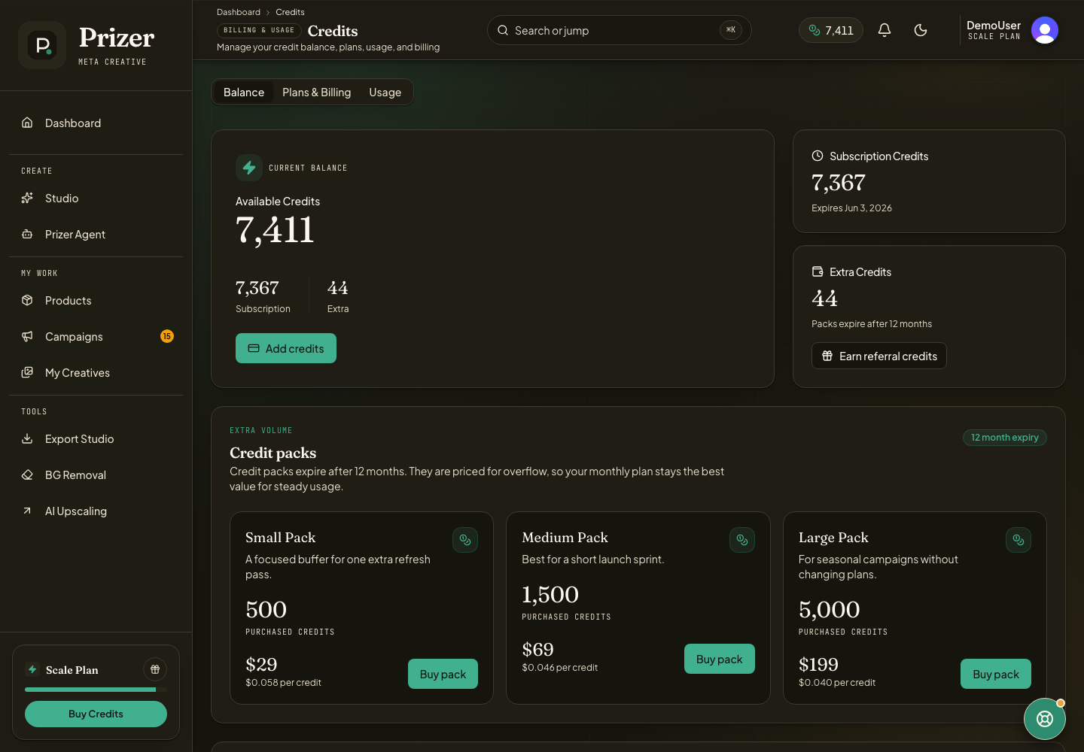Click the ⌘K shortcut badge
Image resolution: width=1084 pixels, height=752 pixels.
[x=731, y=30]
